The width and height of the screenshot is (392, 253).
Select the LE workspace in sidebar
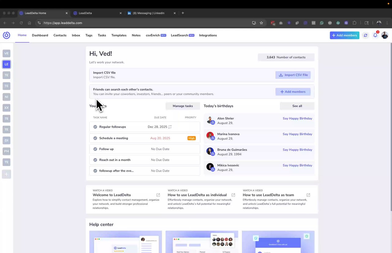(6, 64)
